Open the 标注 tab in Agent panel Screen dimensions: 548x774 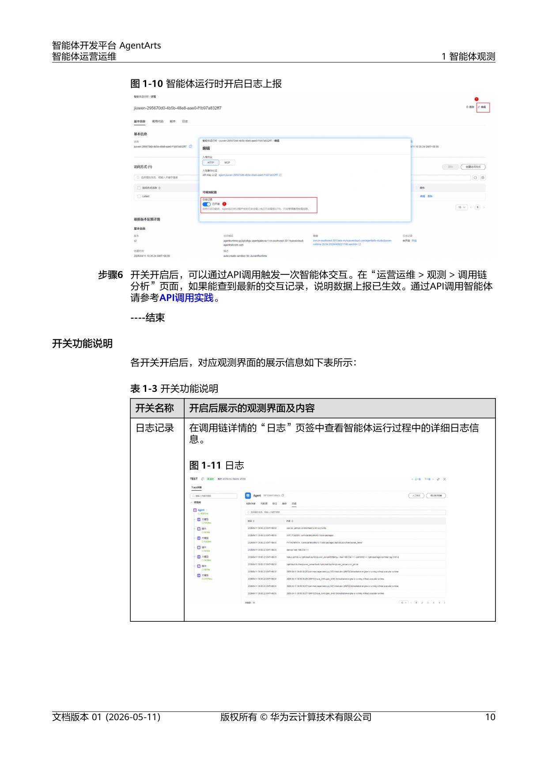pos(275,503)
